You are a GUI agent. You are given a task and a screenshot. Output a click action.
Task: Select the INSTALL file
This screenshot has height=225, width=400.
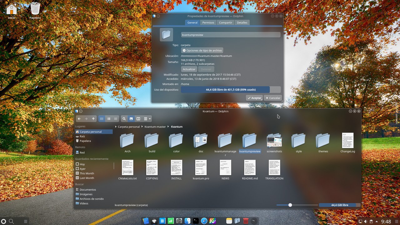pyautogui.click(x=176, y=170)
